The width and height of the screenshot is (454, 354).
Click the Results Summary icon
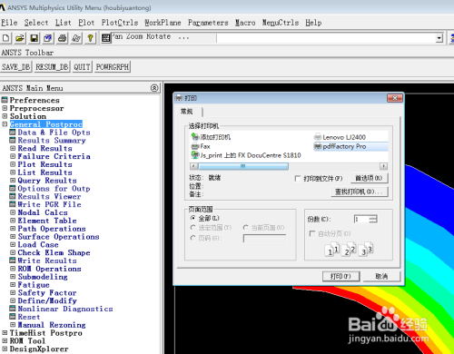pos(13,140)
